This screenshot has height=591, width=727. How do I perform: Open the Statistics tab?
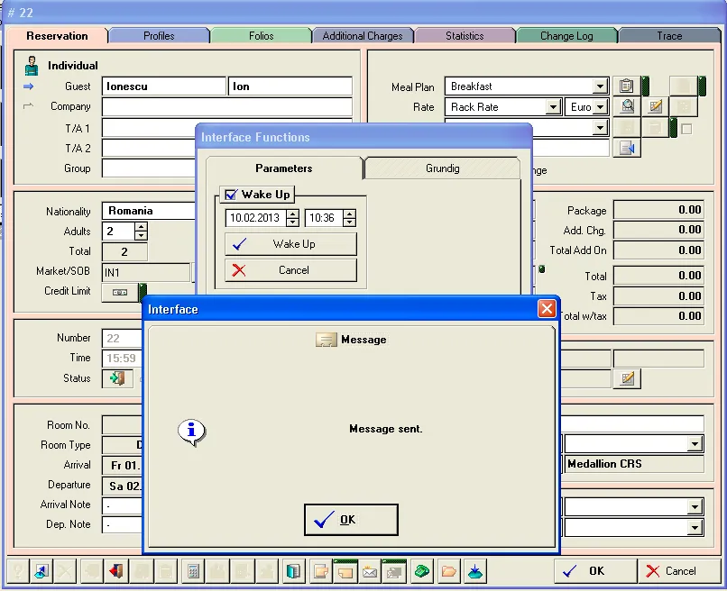tap(465, 36)
